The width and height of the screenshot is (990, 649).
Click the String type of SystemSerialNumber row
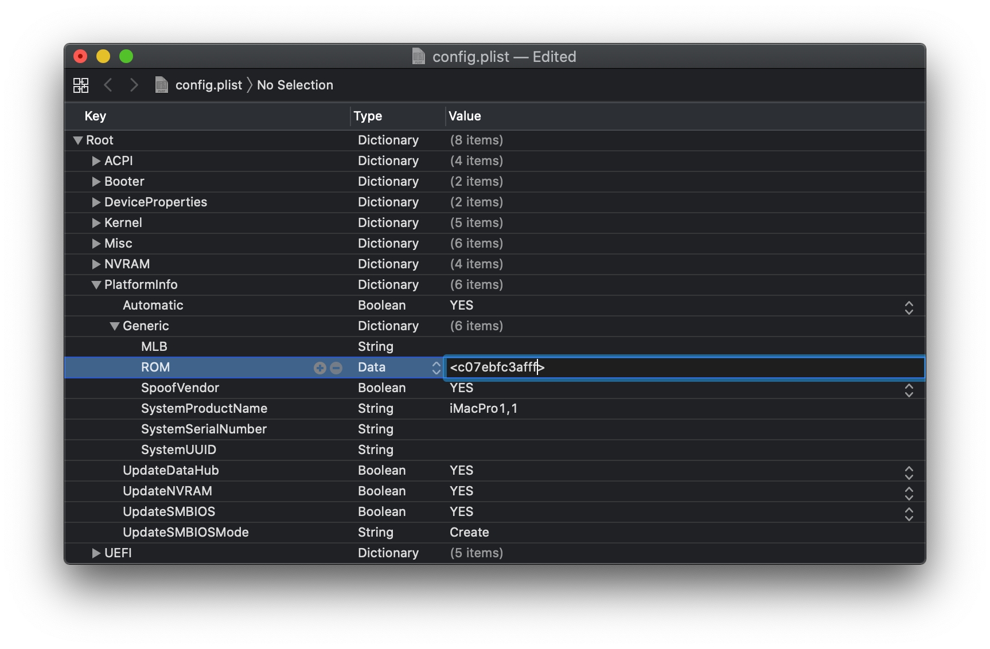coord(376,429)
